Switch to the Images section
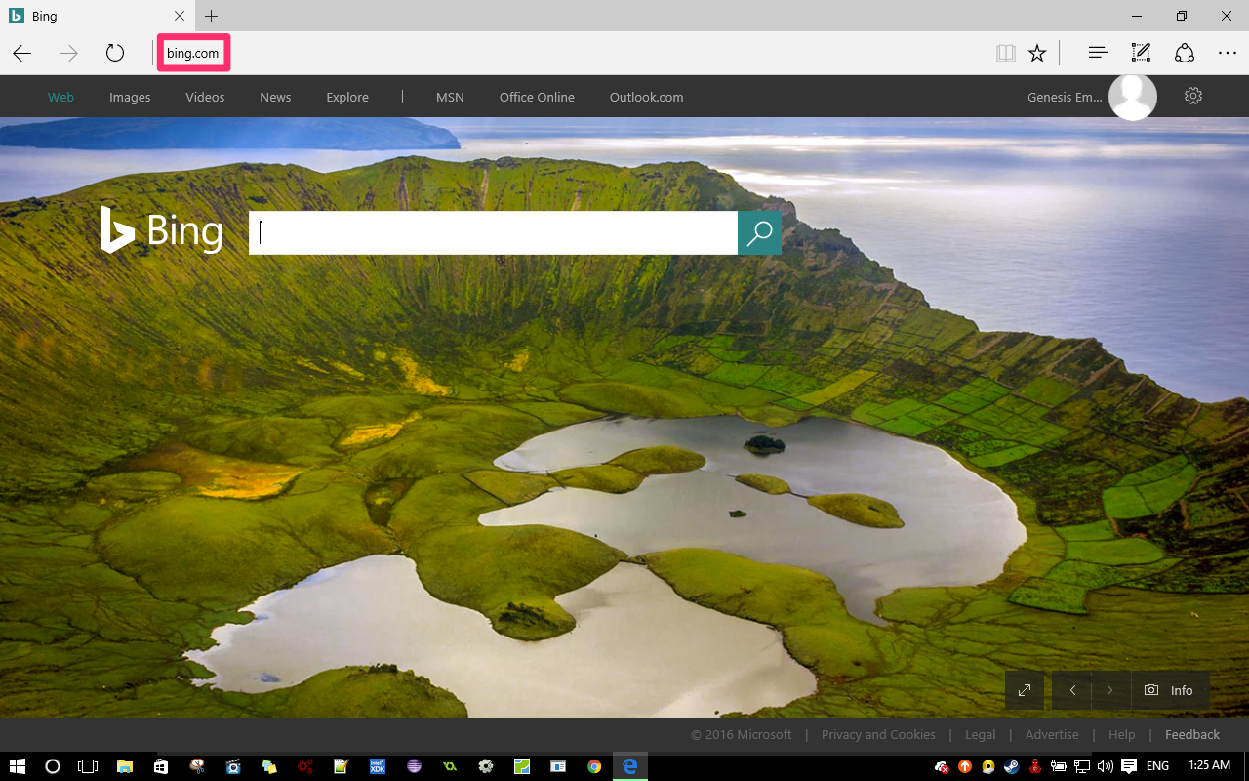This screenshot has height=781, width=1249. coord(130,97)
